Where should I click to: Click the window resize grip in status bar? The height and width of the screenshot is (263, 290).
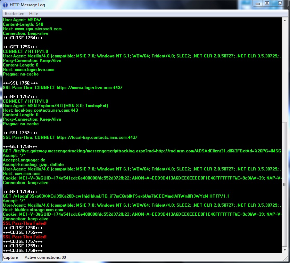[285, 258]
